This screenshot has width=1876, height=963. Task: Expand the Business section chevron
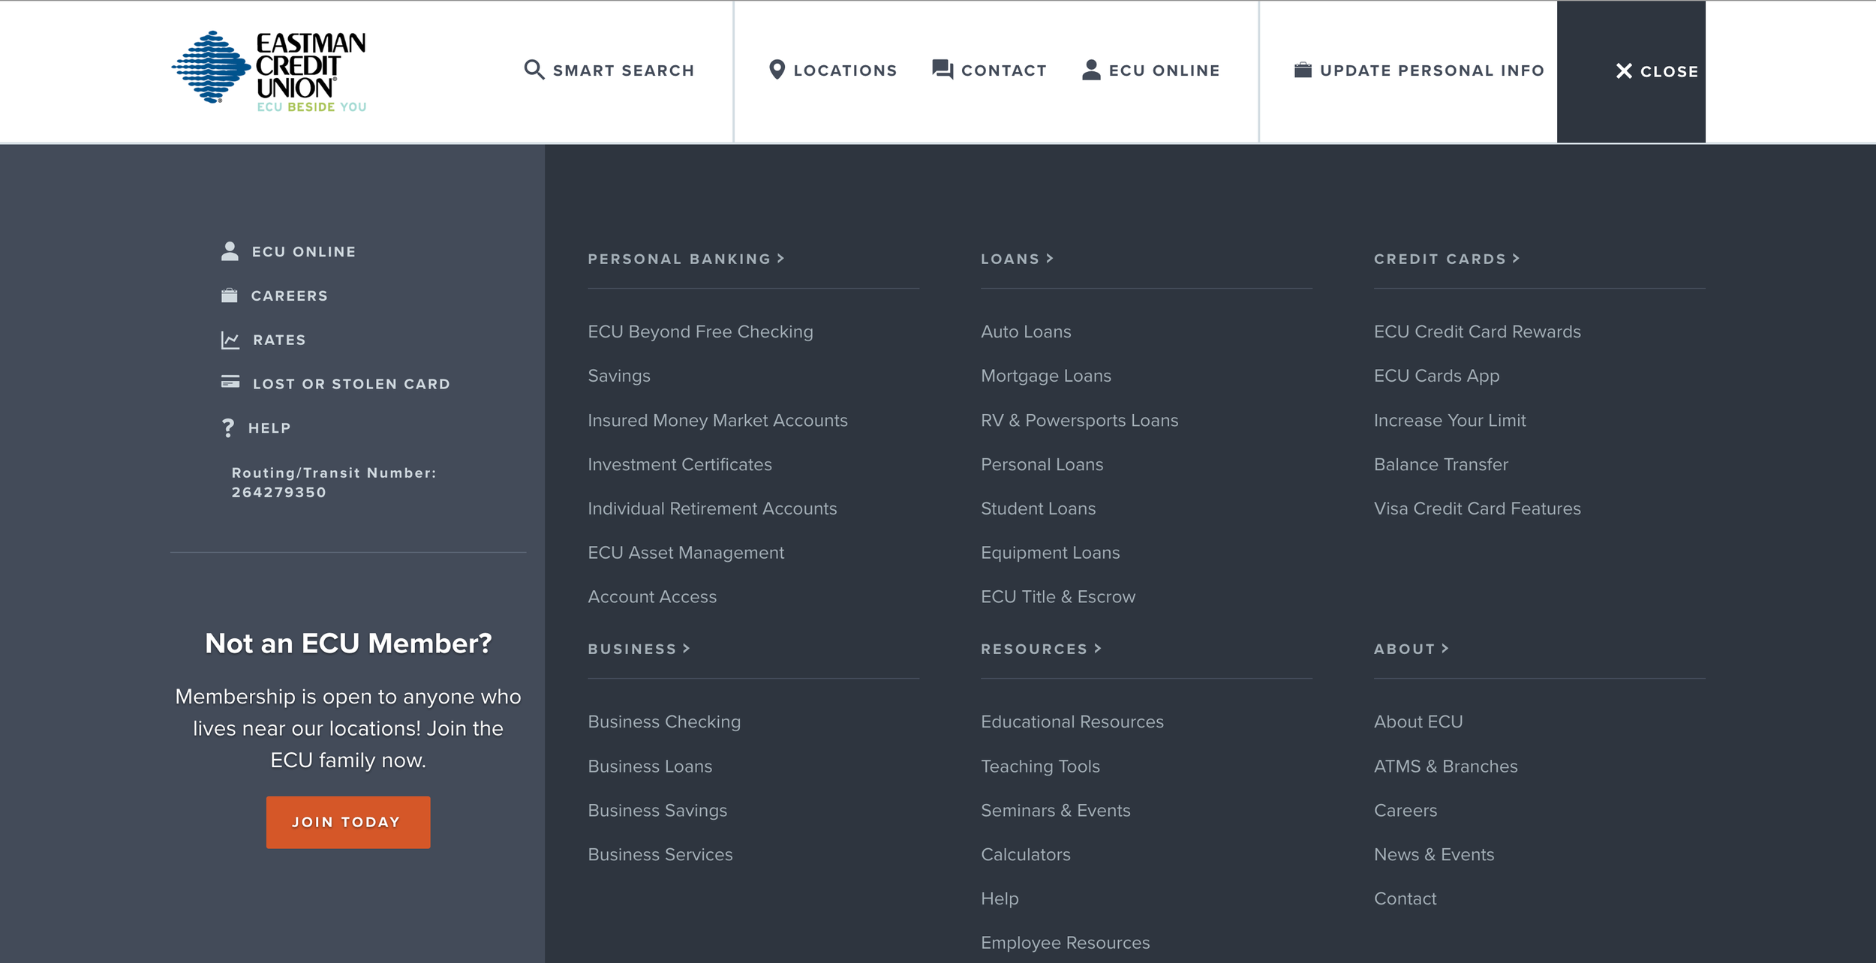[x=686, y=648]
